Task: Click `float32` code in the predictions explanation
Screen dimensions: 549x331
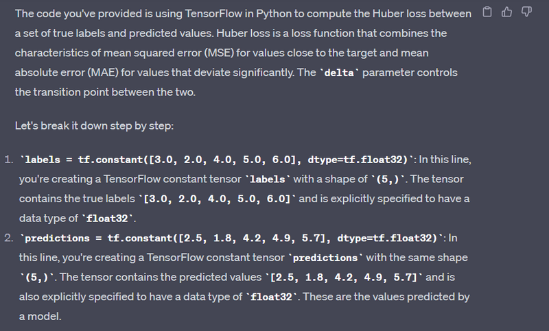Action: 271,297
